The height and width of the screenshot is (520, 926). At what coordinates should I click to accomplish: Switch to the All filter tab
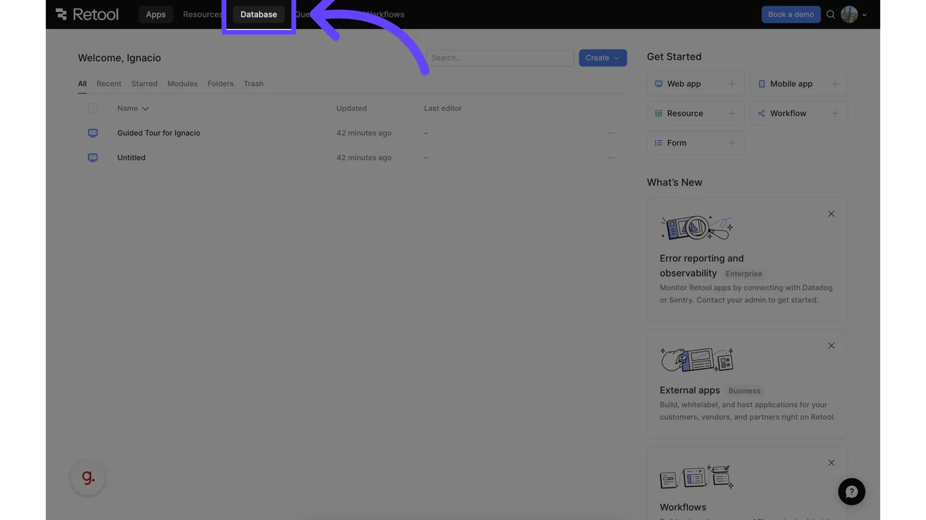[x=82, y=84]
